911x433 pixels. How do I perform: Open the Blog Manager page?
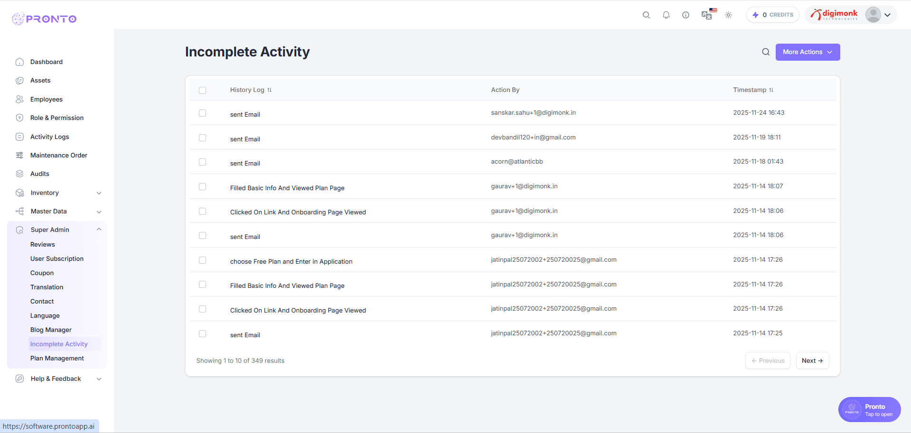point(50,330)
